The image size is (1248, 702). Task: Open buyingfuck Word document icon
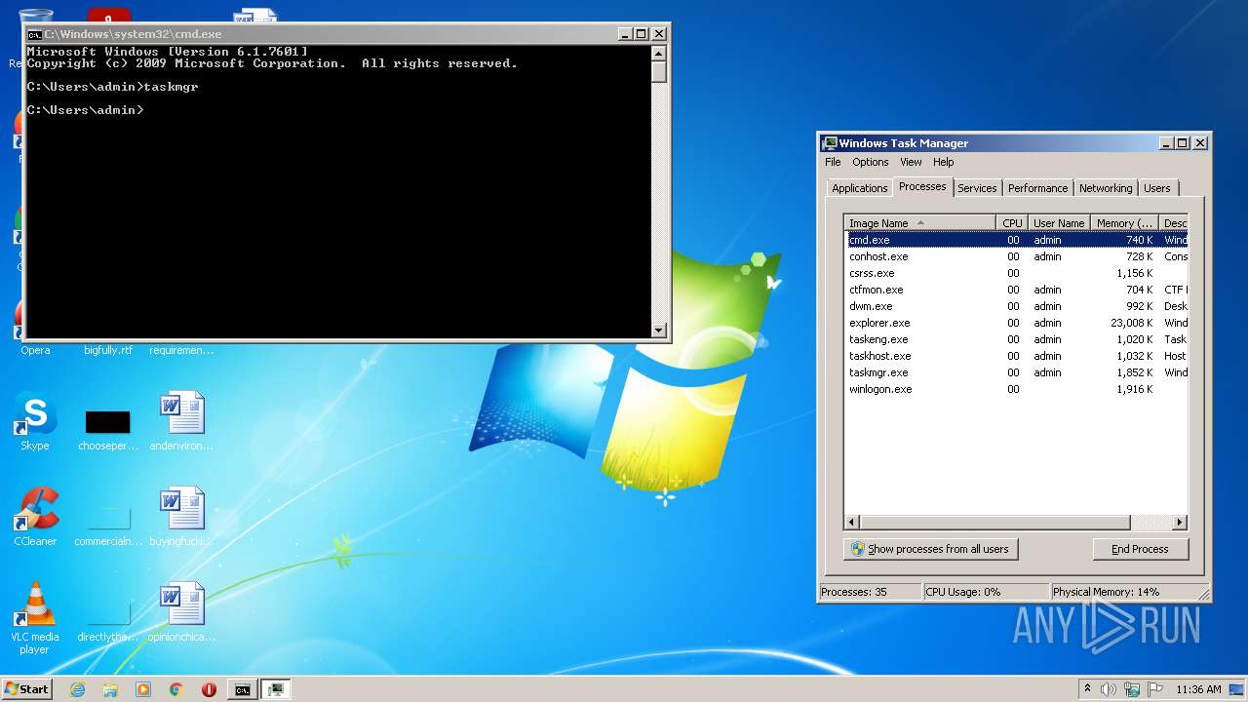click(x=181, y=518)
